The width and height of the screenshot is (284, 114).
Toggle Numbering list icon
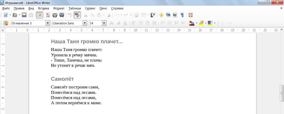(x=163, y=23)
